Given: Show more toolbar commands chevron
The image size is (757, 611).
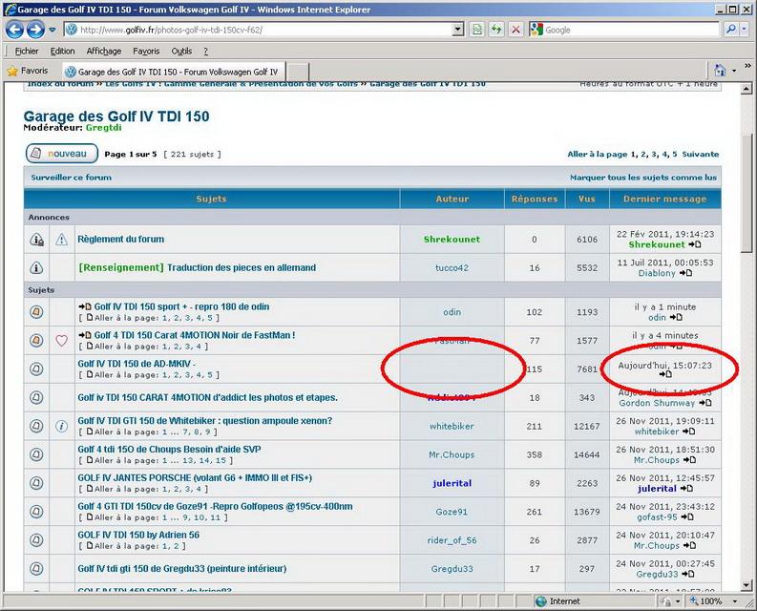Looking at the screenshot, I should (747, 66).
